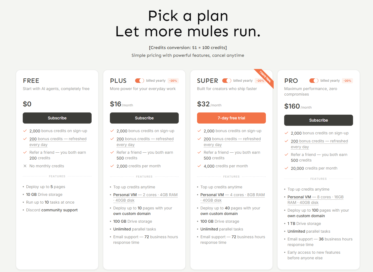Viewport: 373px width, 272px height.
Task: Switch off yearly billing for PRO plan
Action: click(314, 81)
